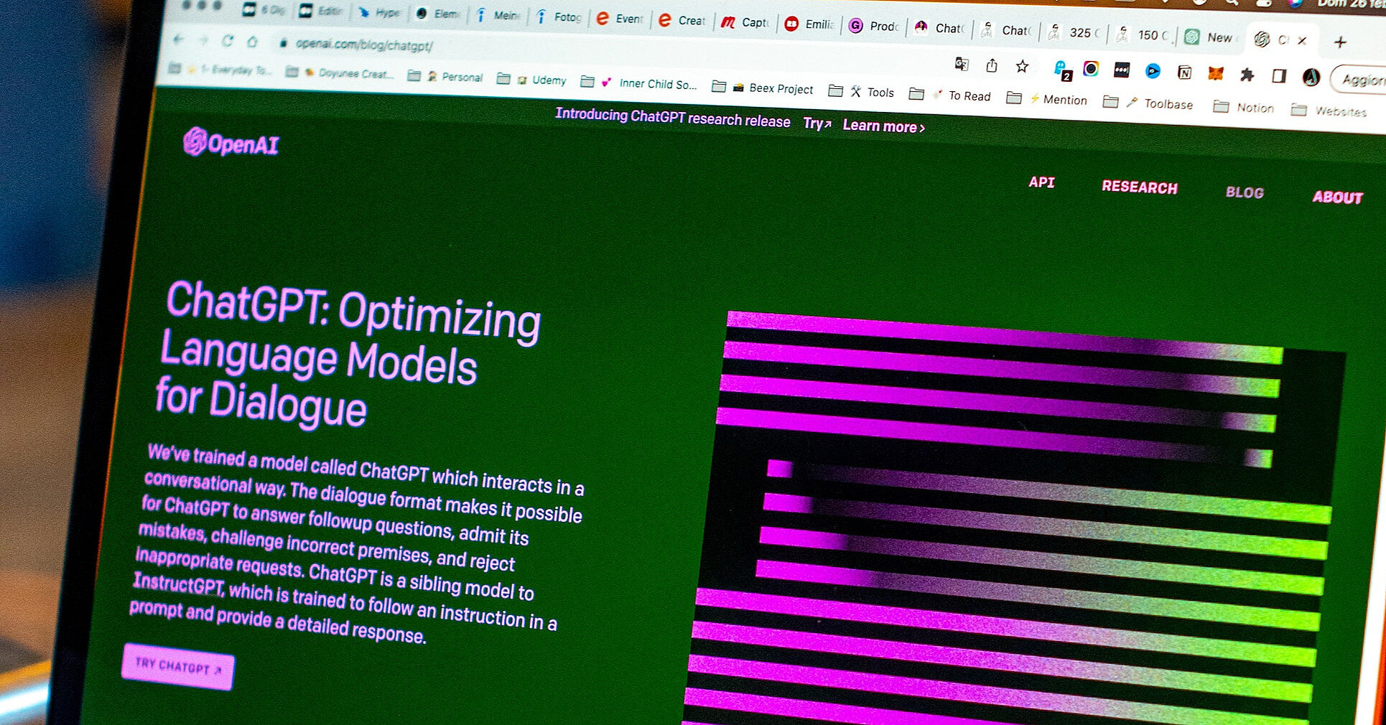Click the browser forward arrow
1386x725 pixels.
pos(203,41)
